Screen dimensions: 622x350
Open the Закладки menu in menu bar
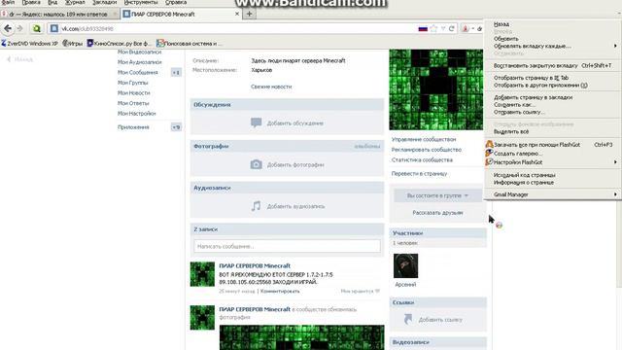(x=105, y=2)
